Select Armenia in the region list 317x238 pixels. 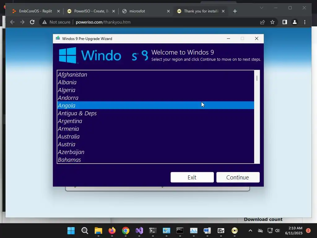point(156,129)
